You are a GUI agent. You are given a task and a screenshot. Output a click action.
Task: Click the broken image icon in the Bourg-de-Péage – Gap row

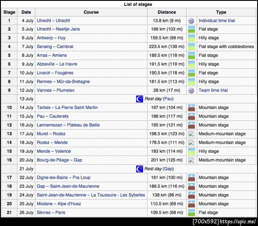pyautogui.click(x=191, y=160)
